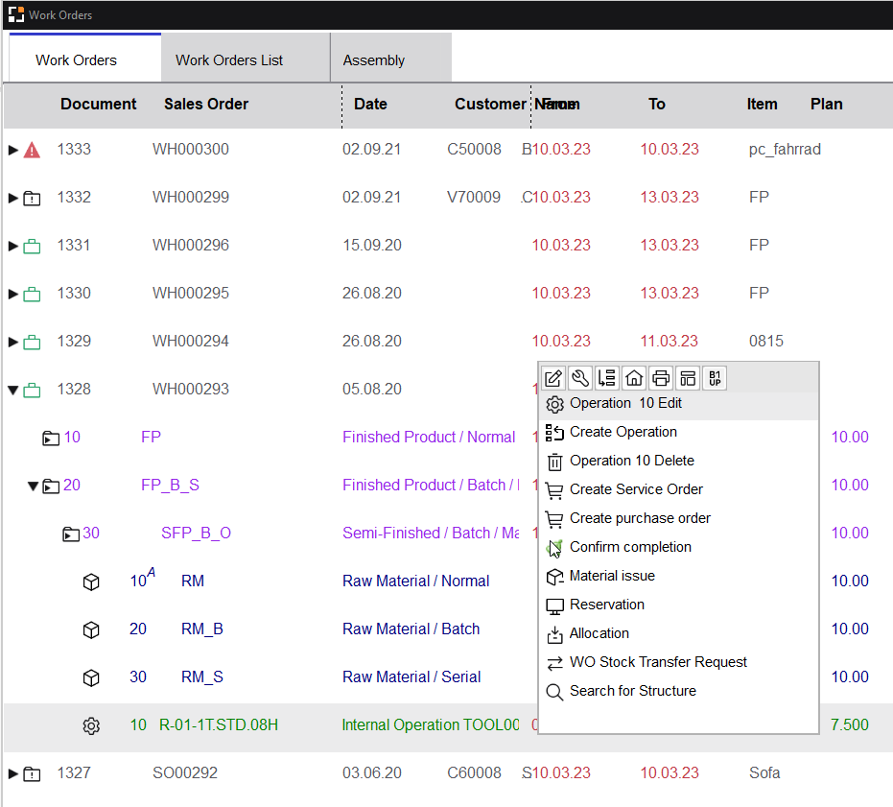
Task: Collapse position 20 FP_B_S
Action: pos(33,486)
